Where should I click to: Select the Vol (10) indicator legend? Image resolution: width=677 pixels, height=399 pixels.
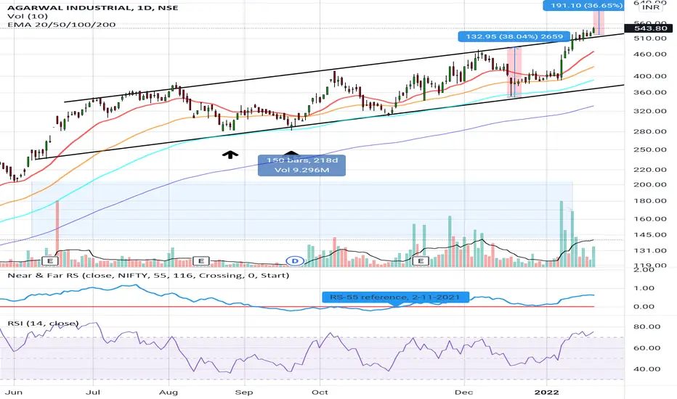tap(28, 17)
